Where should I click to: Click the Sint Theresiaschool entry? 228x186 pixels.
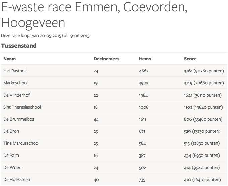tap(22, 107)
